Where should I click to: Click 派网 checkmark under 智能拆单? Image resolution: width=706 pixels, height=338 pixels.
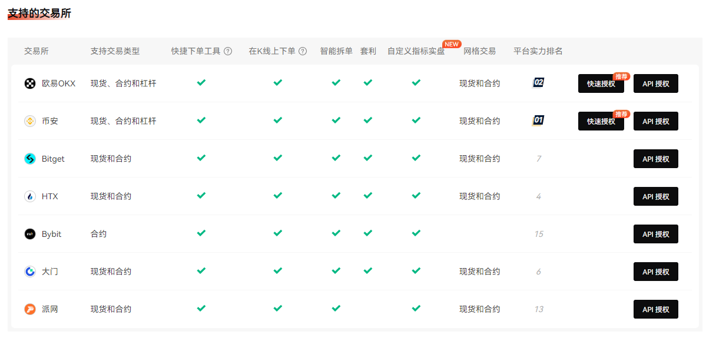pos(336,309)
